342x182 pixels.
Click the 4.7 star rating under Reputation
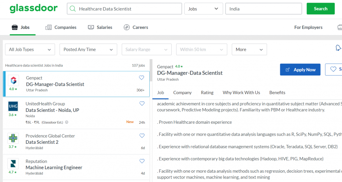13,172
